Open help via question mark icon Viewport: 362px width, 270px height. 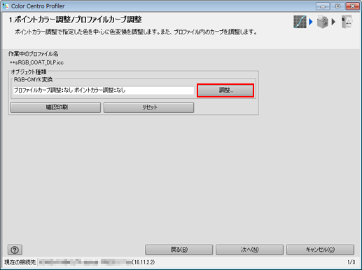(x=15, y=250)
